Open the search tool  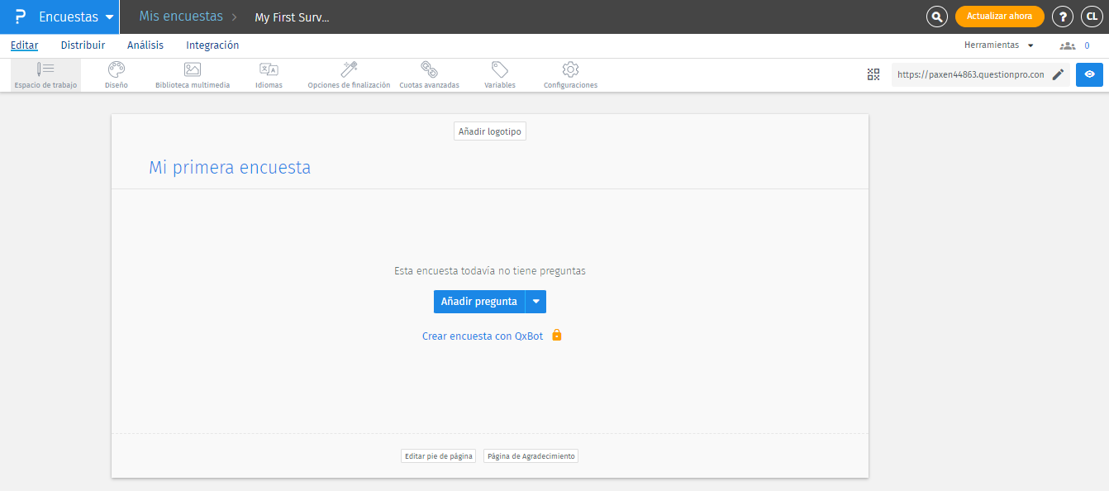[x=936, y=16]
